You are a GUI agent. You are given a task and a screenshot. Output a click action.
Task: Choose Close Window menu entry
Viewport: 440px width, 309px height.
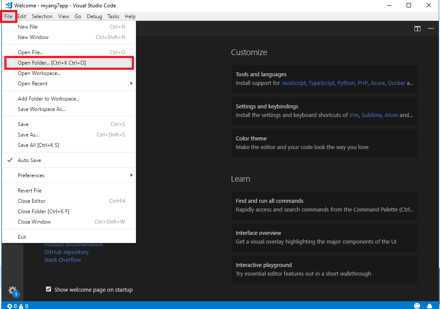69,221
